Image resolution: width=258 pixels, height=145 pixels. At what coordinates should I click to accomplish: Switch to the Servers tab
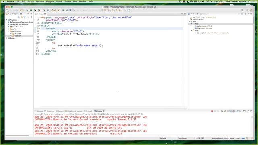[x=60, y=111]
